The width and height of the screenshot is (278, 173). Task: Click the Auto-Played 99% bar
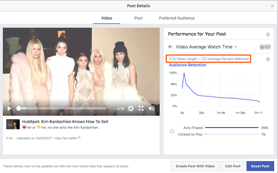click(x=232, y=128)
